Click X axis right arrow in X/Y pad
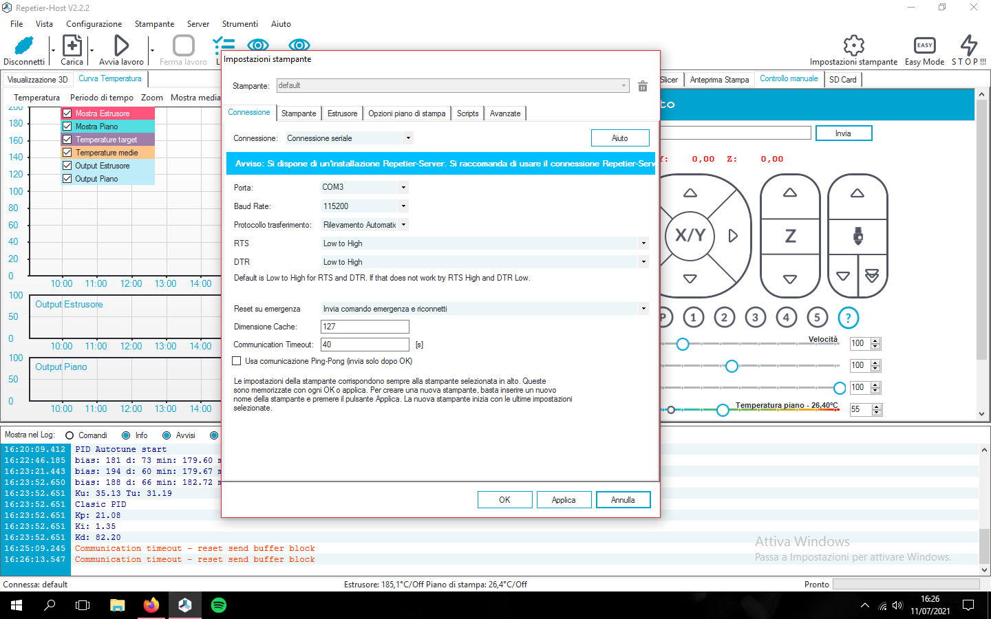This screenshot has height=619, width=991. (x=733, y=236)
